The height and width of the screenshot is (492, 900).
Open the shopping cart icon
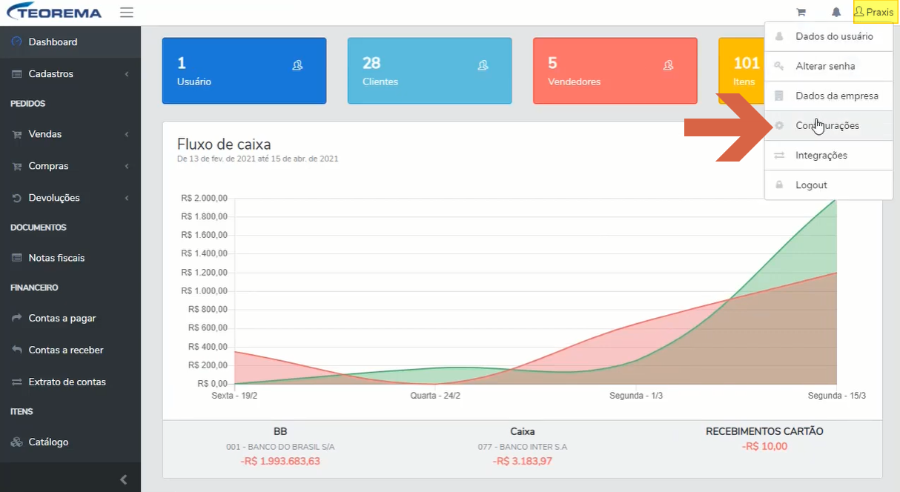pyautogui.click(x=801, y=13)
